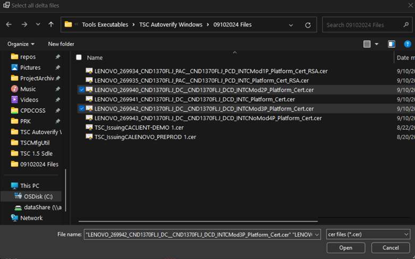The height and width of the screenshot is (259, 415).
Task: Click certificate icon of LENOVO_269934 file
Action: point(89,71)
